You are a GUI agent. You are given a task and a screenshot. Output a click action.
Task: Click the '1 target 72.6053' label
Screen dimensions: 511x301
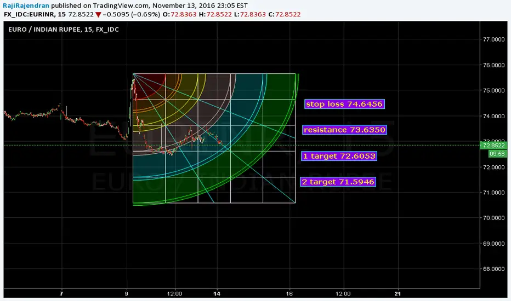click(339, 156)
